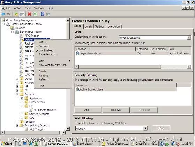Viewport: 195px width, 147px height.
Task: Click the Group Policy Objects container icon
Action: click(22, 125)
